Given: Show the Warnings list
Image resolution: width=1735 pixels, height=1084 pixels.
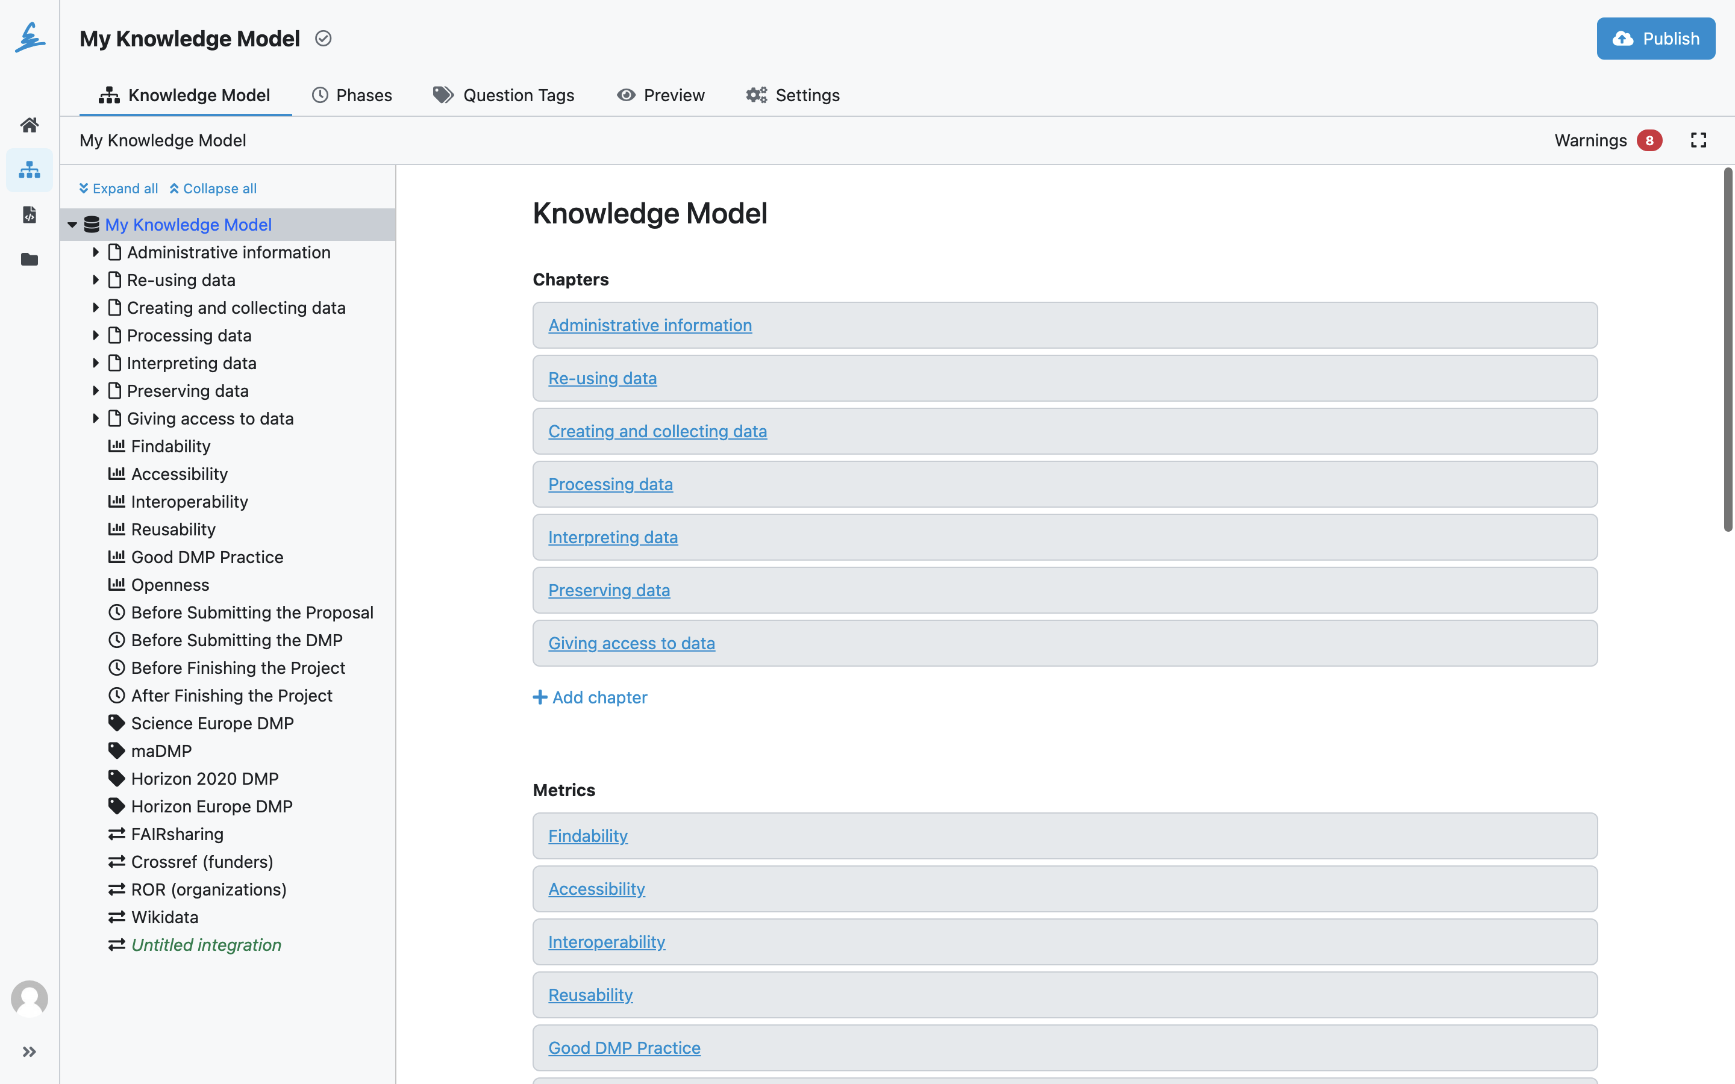Looking at the screenshot, I should point(1608,140).
